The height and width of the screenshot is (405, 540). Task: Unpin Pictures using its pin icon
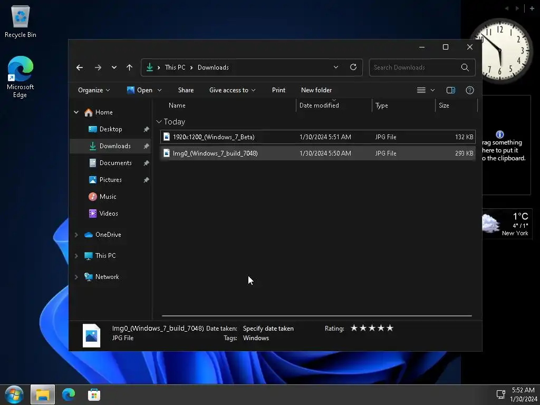147,180
